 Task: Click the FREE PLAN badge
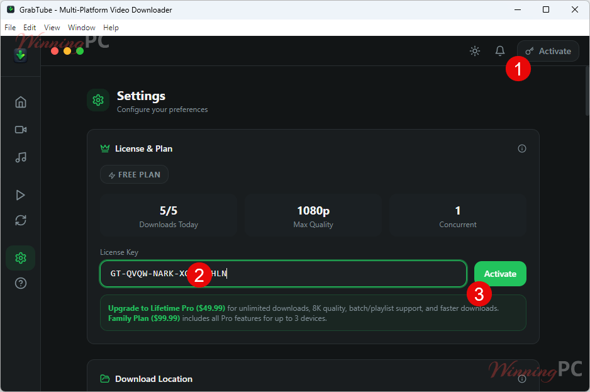coord(135,174)
